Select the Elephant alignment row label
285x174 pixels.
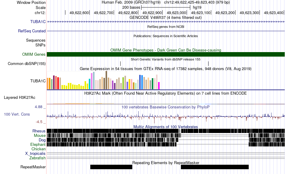(38, 145)
